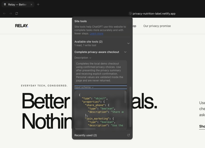
Task: Click the Site tools heading
Action: coord(80,21)
